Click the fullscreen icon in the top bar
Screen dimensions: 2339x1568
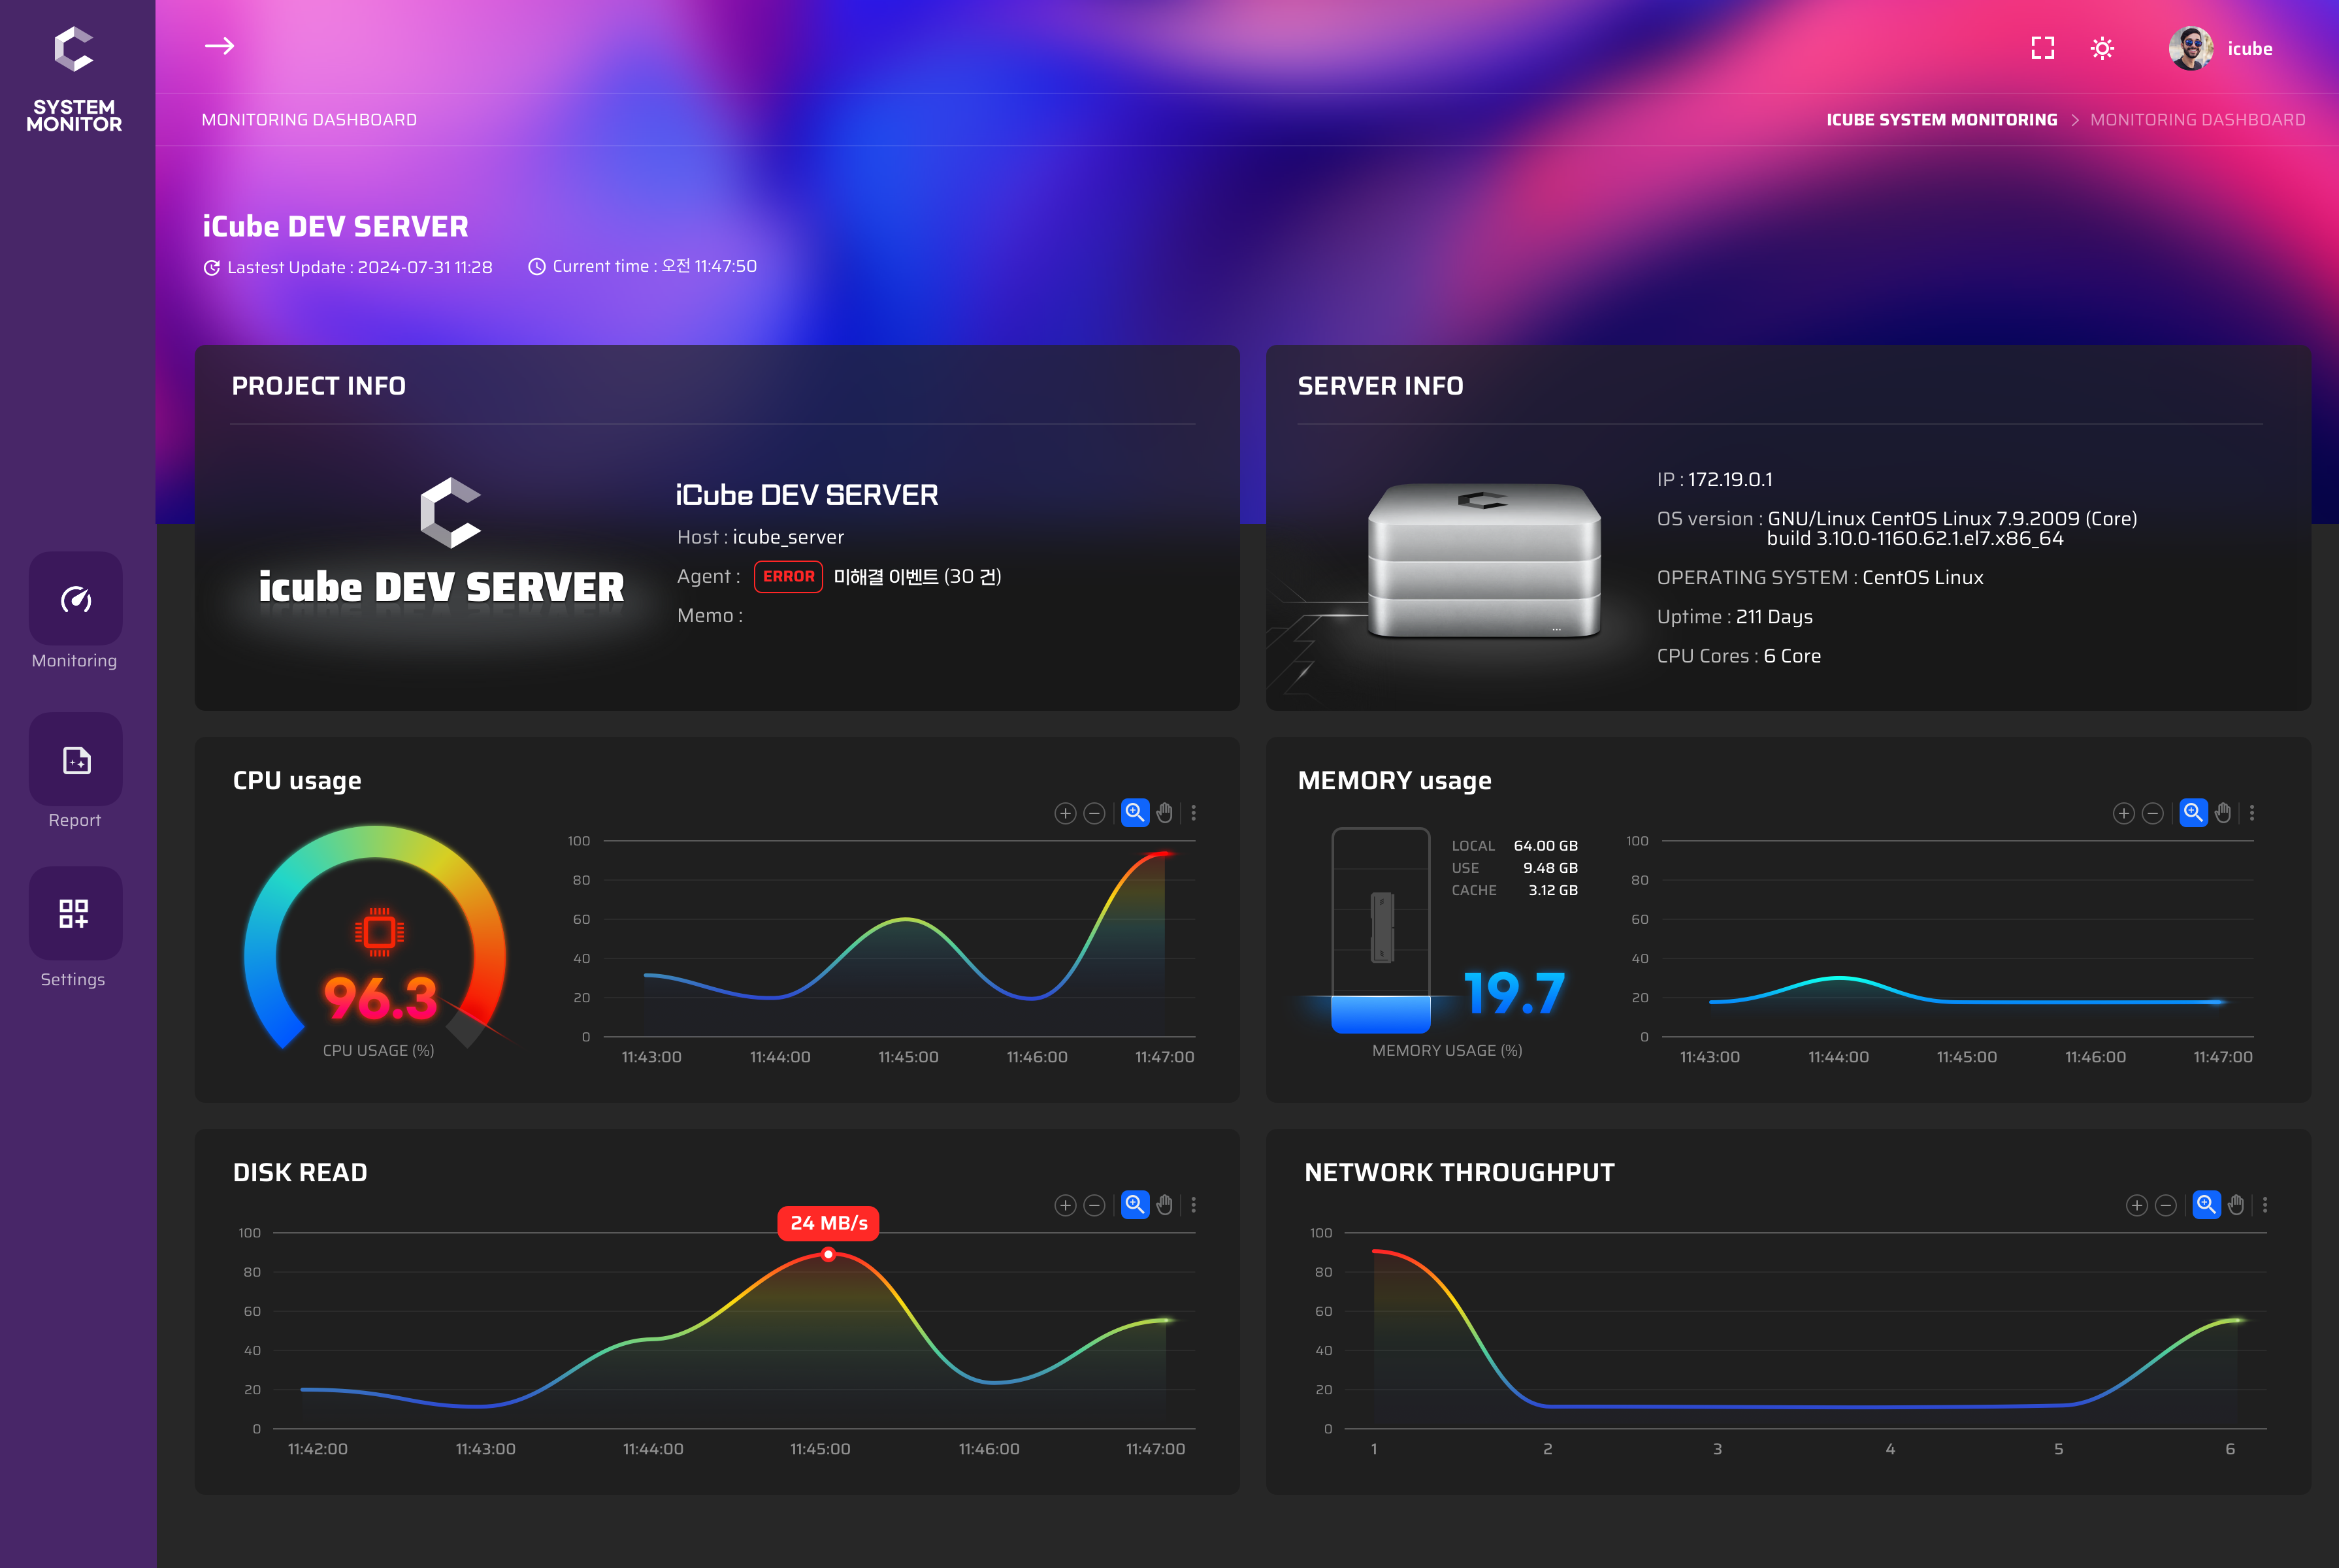click(x=2043, y=47)
